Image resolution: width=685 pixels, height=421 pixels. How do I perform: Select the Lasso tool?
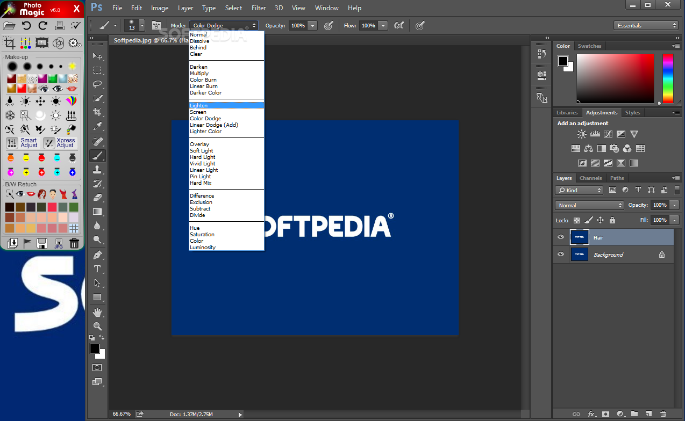click(x=97, y=84)
